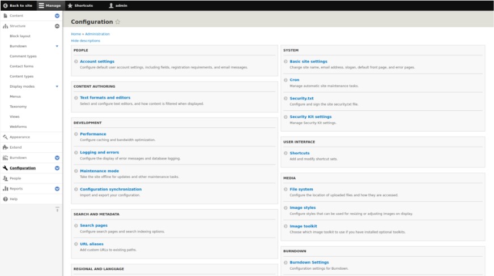Expand the Content menu chevron
The image size is (494, 276).
click(x=57, y=16)
